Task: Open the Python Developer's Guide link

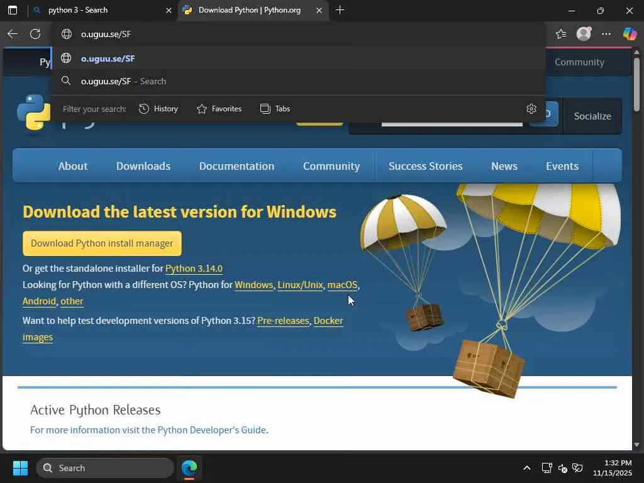Action: 211,430
